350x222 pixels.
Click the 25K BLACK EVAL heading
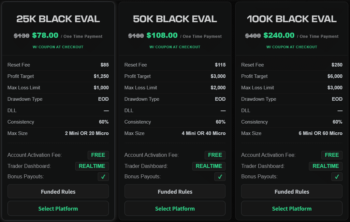[58, 19]
